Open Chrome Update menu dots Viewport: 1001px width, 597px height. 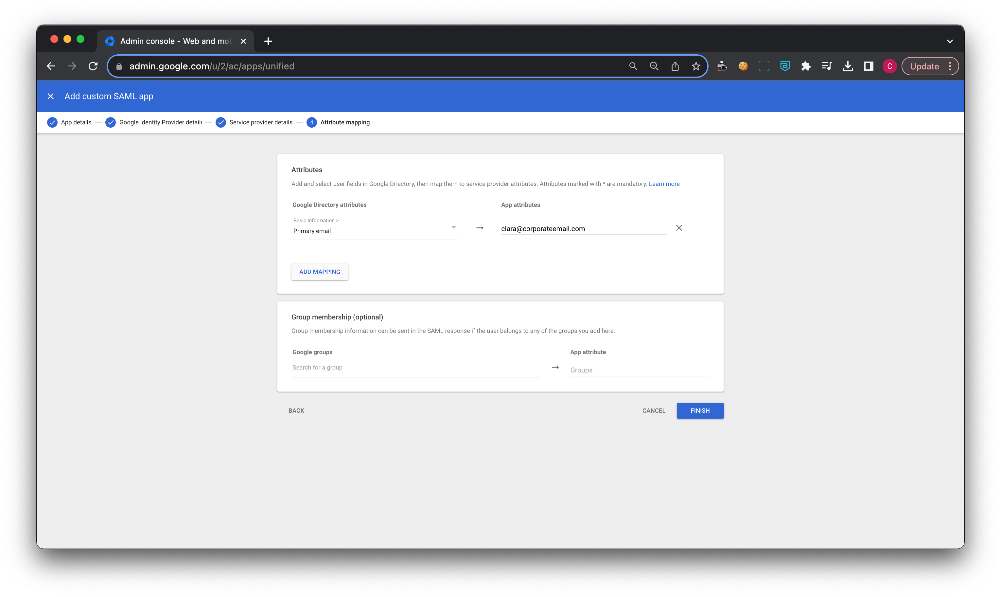coord(950,66)
